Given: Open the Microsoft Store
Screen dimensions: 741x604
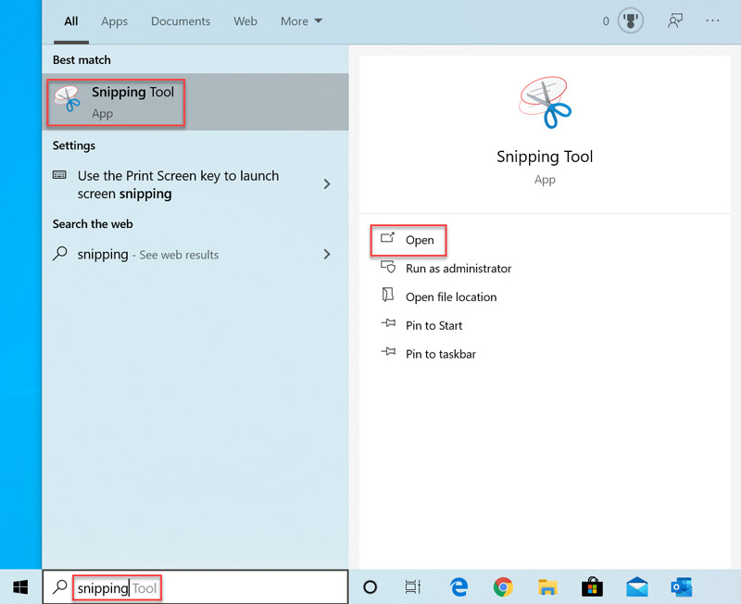Looking at the screenshot, I should tap(592, 587).
